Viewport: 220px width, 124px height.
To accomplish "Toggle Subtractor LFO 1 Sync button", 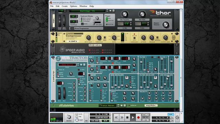I will click(x=92, y=85).
